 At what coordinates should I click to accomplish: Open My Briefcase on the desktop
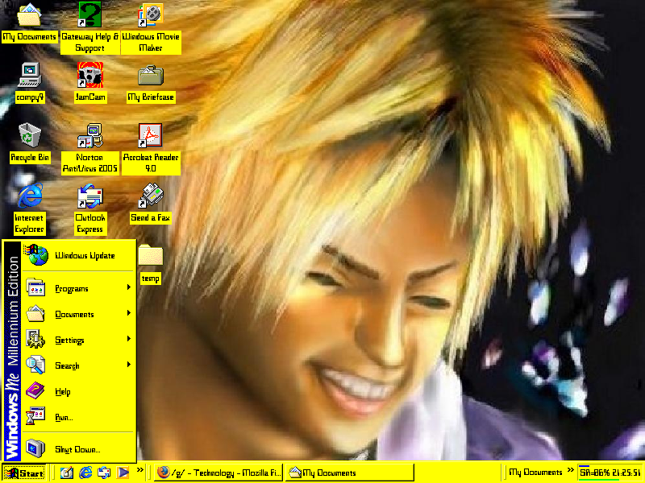(x=150, y=76)
